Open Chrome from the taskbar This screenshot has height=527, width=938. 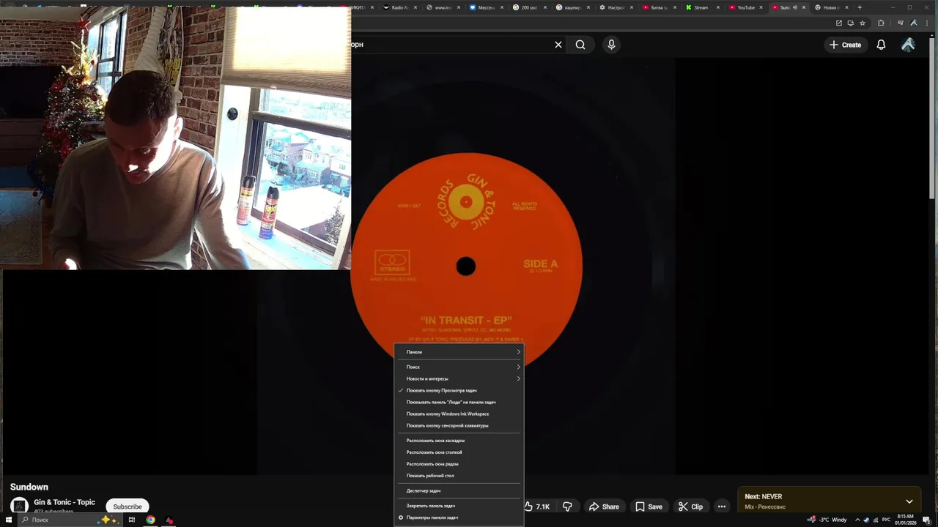150,520
